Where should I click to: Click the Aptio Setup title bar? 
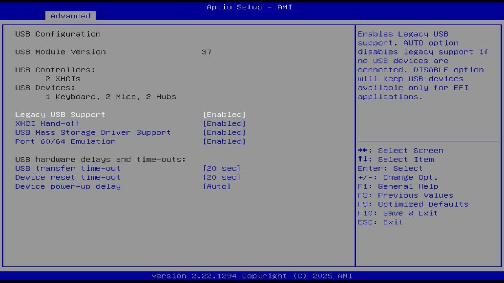coord(248,7)
